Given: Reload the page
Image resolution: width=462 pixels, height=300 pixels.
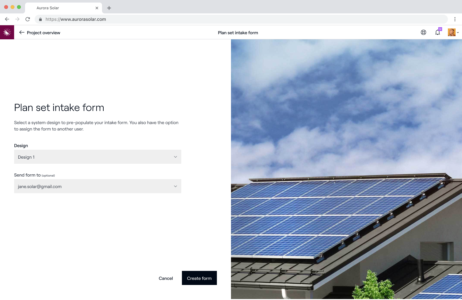Looking at the screenshot, I should point(28,19).
